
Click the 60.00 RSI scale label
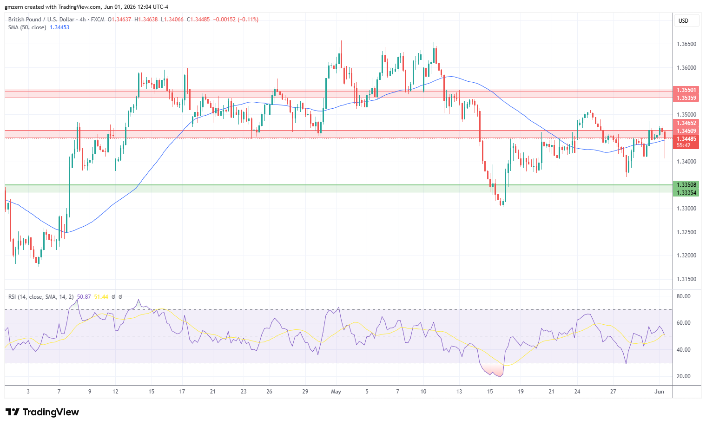pyautogui.click(x=684, y=323)
